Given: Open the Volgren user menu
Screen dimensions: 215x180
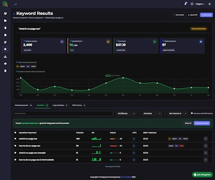Looking at the screenshot, I should pos(200,4).
